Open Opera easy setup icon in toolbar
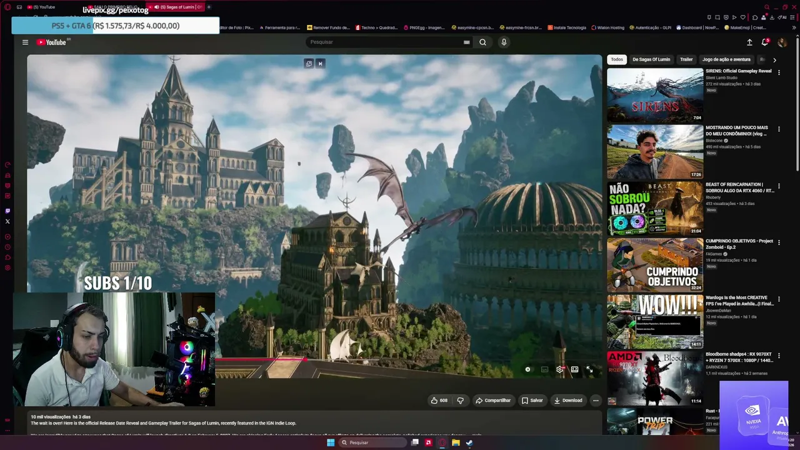The width and height of the screenshot is (800, 450). (793, 17)
